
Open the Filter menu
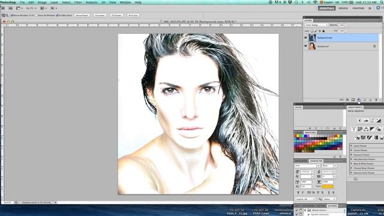click(78, 2)
